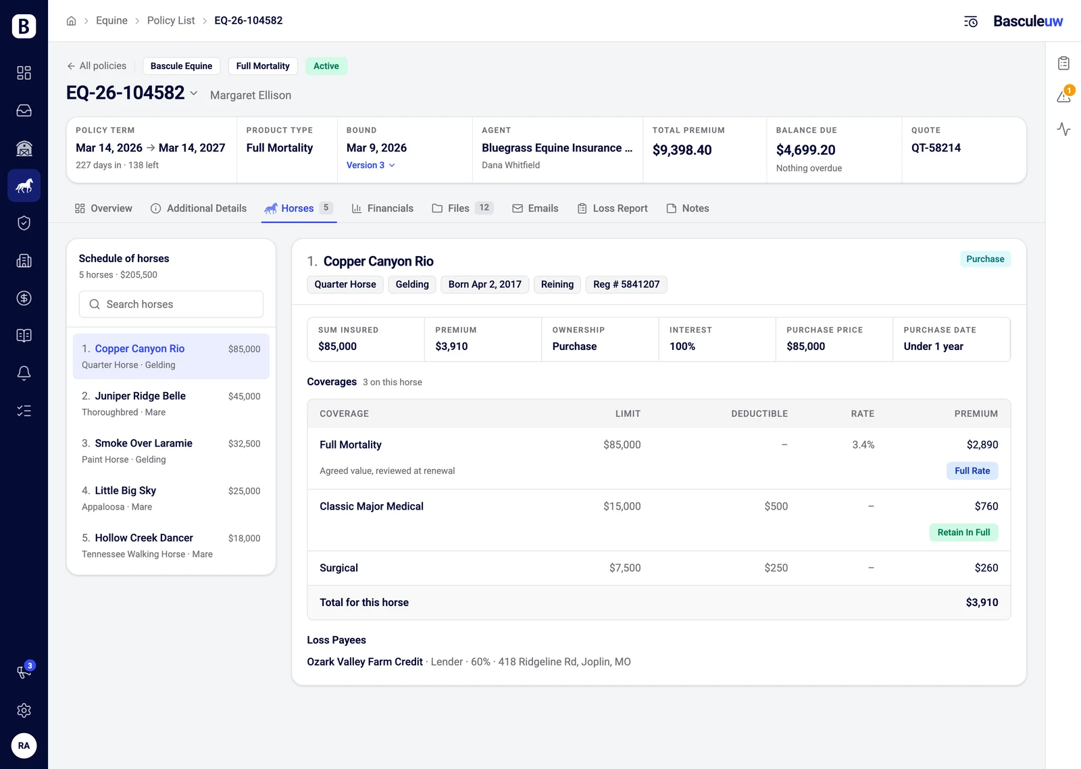Image resolution: width=1081 pixels, height=769 pixels.
Task: Open the checklist tasks icon in sidebar
Action: [x=24, y=411]
